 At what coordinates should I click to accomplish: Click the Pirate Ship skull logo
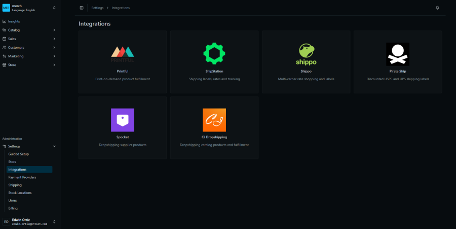(398, 54)
